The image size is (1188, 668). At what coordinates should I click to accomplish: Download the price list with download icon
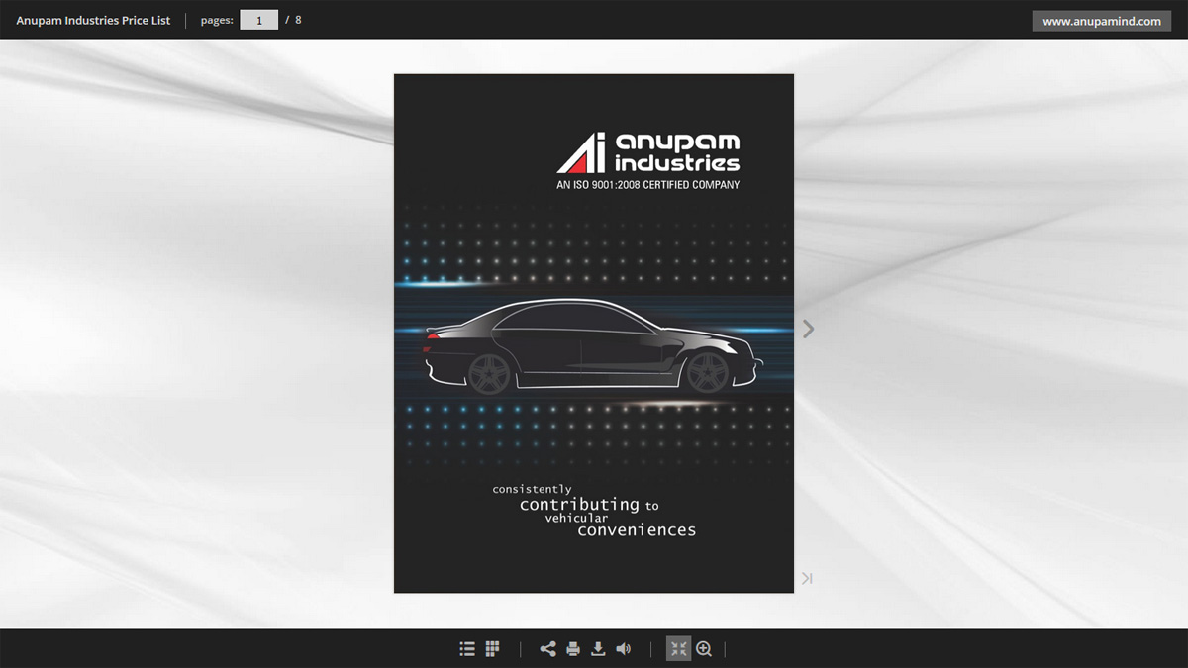click(598, 649)
